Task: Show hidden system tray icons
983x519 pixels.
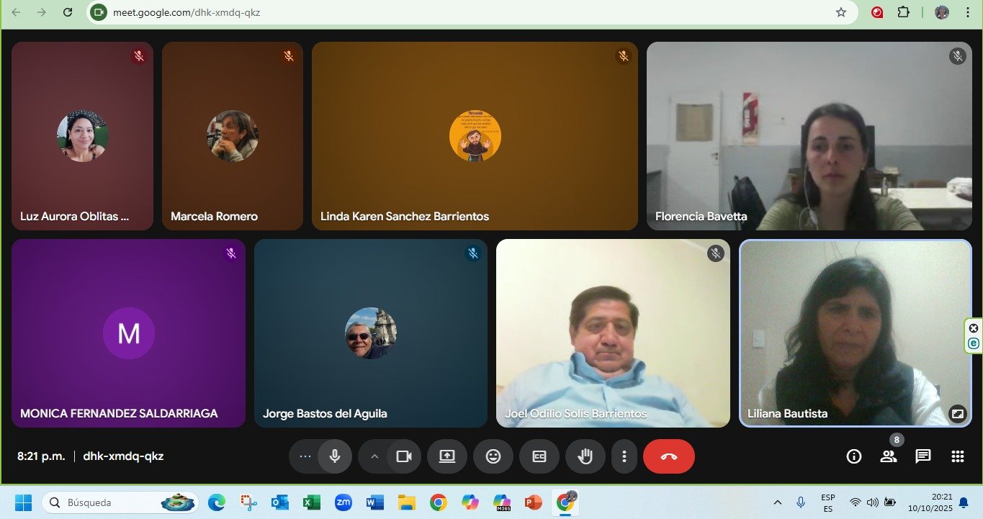Action: tap(777, 502)
